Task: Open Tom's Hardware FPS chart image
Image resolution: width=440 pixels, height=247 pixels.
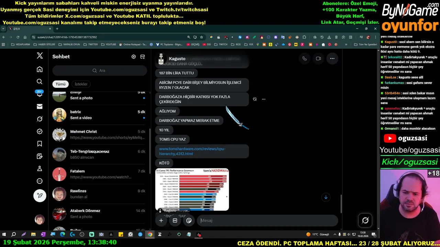Action: click(192, 189)
